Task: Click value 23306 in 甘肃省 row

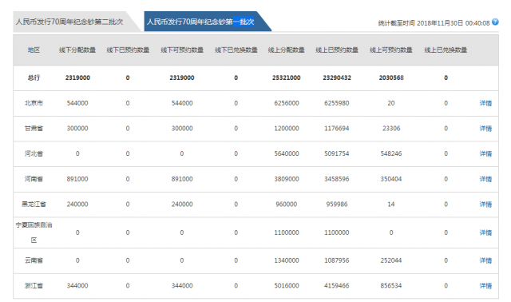Action: point(391,129)
